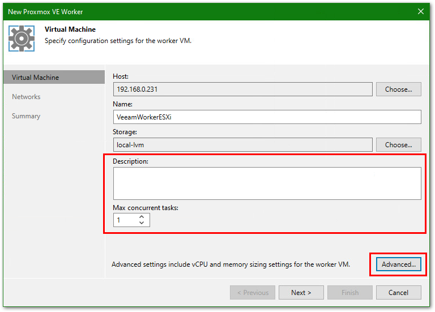435x312 pixels.
Task: Click inside the Description text box
Action: coord(267,183)
